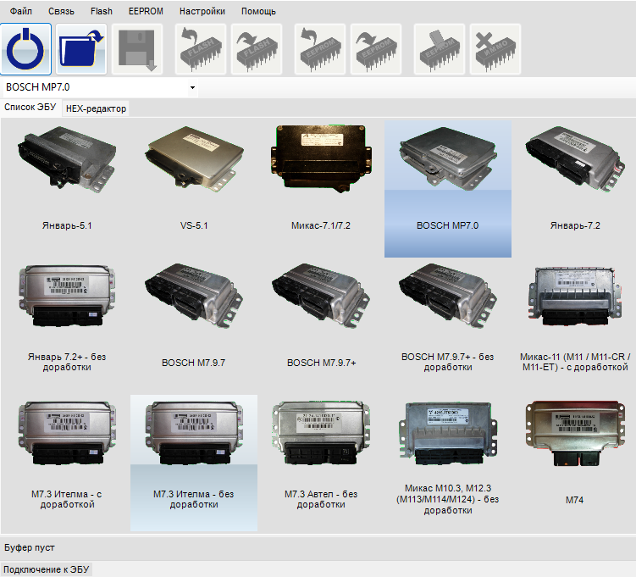Click the power connect button in toolbar
636x577 pixels.
point(26,49)
